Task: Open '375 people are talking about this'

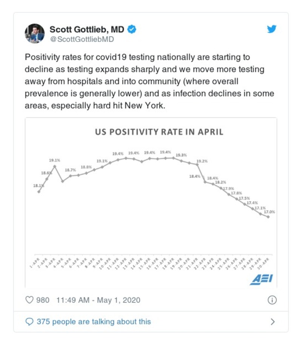Action: click(93, 322)
